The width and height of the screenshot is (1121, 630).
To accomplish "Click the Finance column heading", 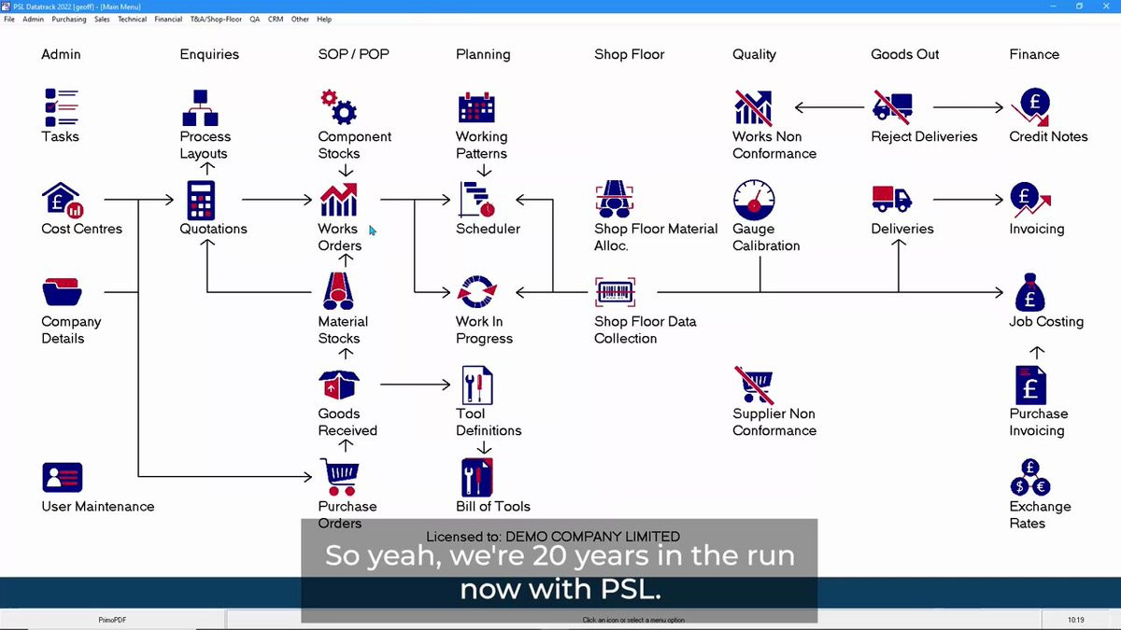I will (1034, 54).
